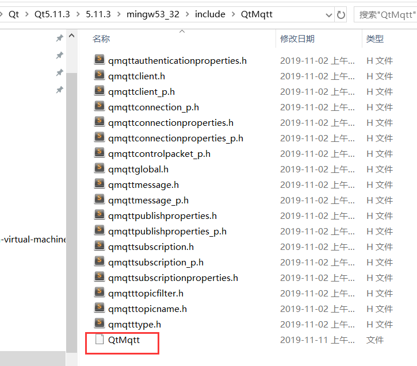The width and height of the screenshot is (417, 366).
Task: Click the navigation pane scrollbar thumb
Action: (x=71, y=213)
